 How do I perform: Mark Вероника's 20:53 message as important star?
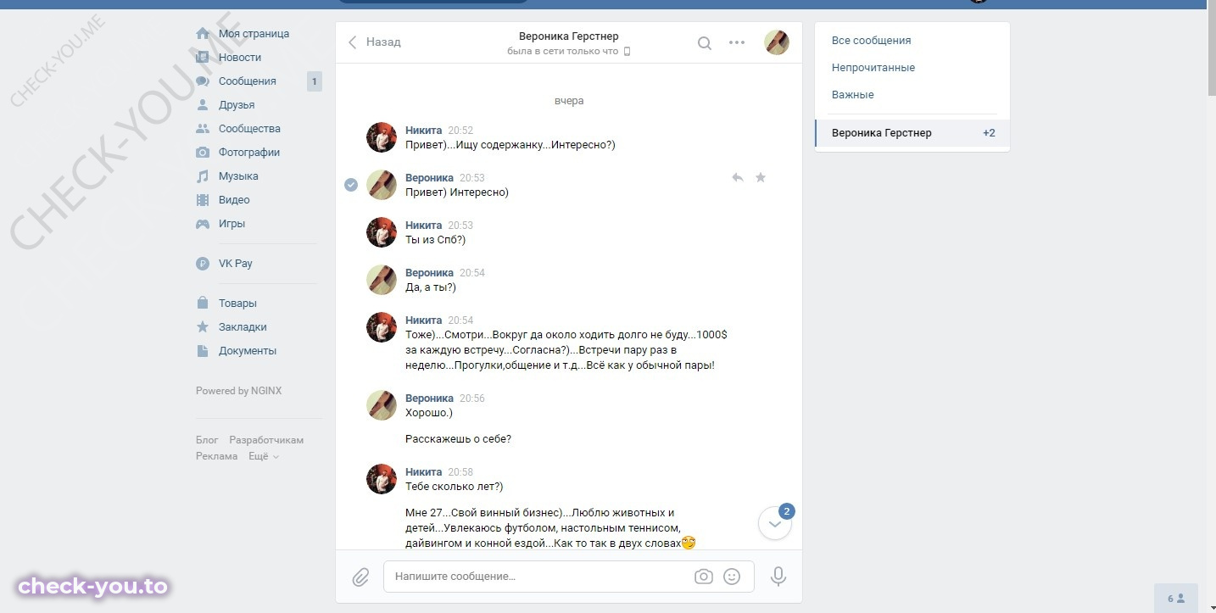(x=761, y=177)
